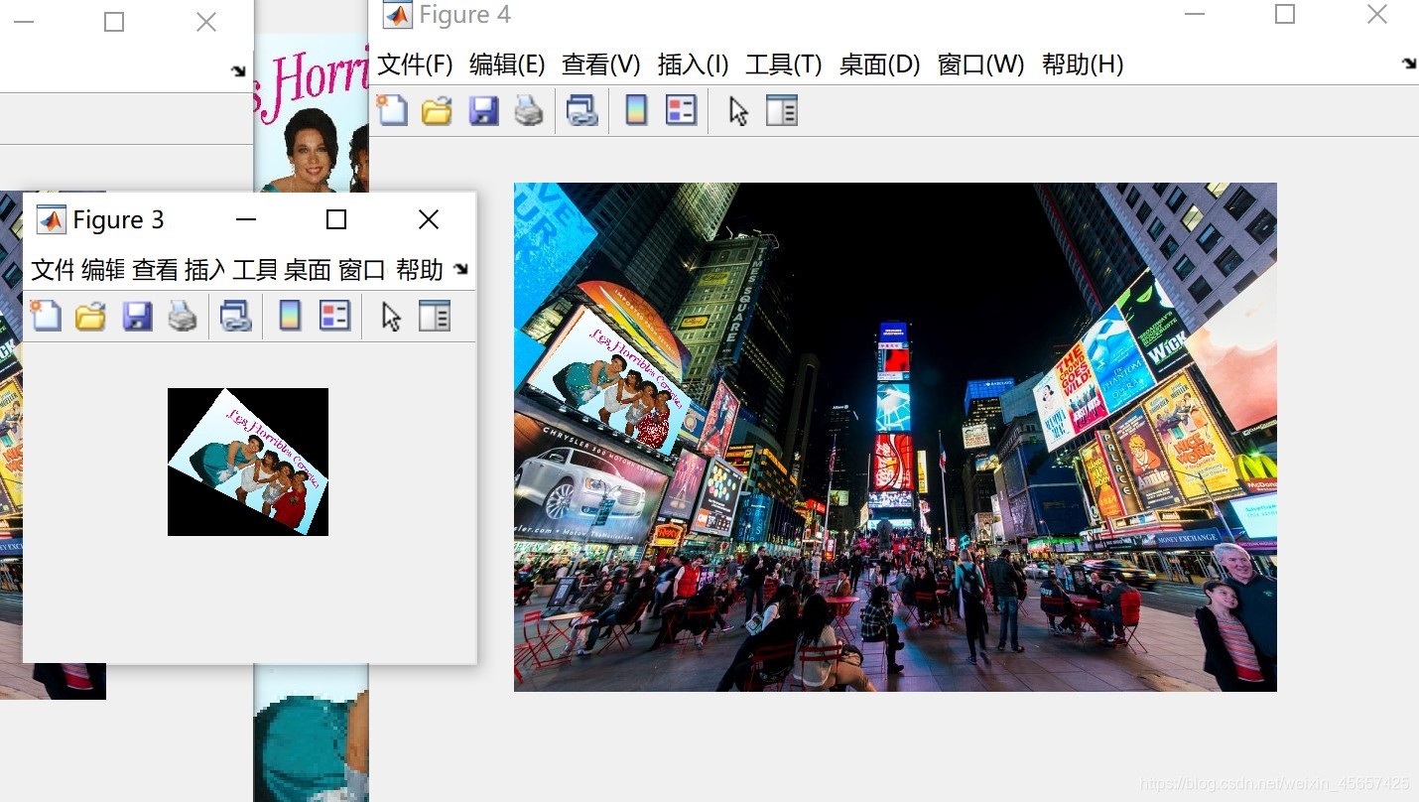The height and width of the screenshot is (802, 1419).
Task: Click dock arrow in Figure 4 menu bar
Action: pos(1409,64)
